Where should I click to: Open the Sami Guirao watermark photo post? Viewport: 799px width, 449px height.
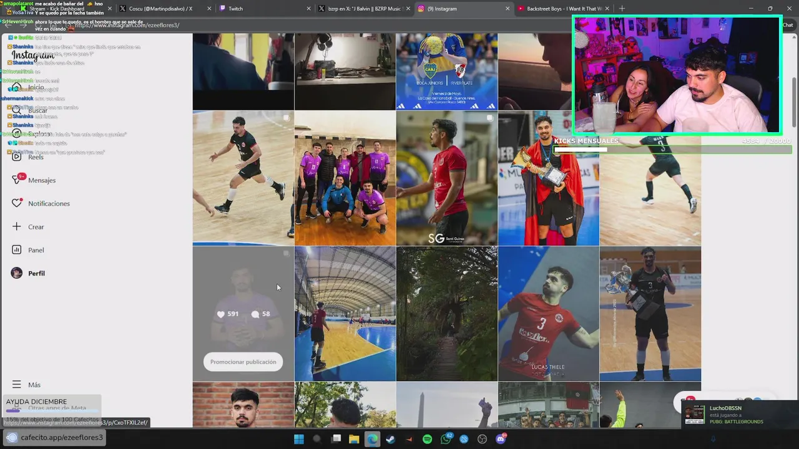447,178
